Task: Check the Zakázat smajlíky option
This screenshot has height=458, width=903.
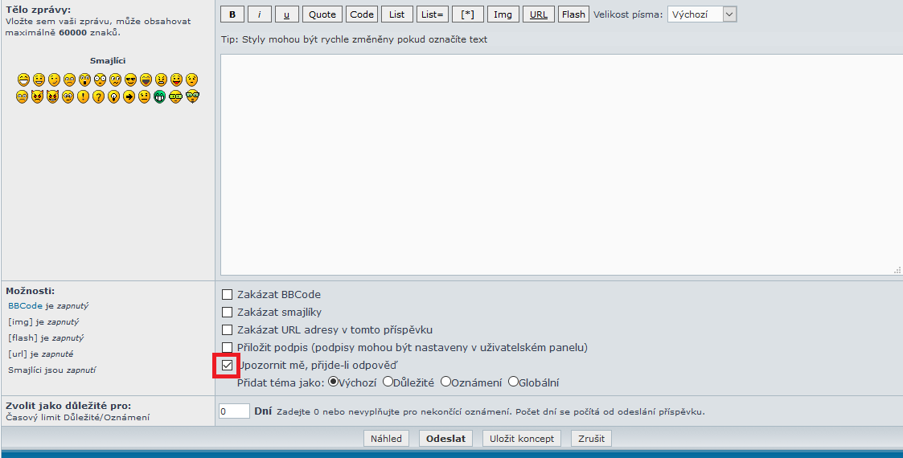Action: (228, 313)
